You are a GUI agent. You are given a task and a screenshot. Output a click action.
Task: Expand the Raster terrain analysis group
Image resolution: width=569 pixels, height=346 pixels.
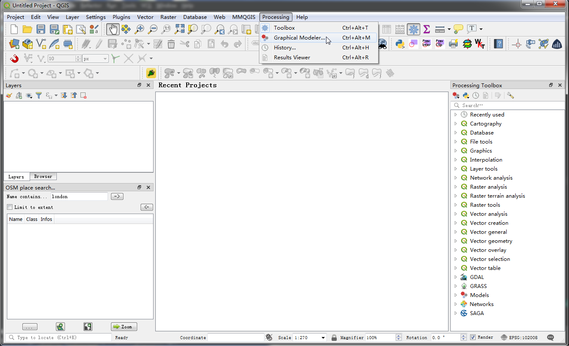[x=455, y=196]
